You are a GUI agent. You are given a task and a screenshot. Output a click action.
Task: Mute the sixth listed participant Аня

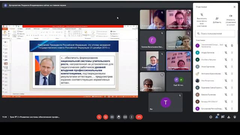[x=226, y=81]
